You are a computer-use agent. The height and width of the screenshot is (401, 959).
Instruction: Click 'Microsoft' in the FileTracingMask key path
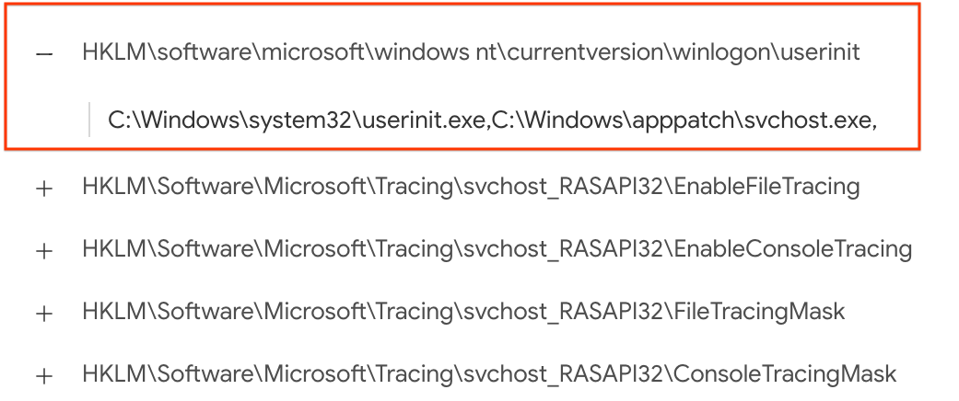[314, 311]
